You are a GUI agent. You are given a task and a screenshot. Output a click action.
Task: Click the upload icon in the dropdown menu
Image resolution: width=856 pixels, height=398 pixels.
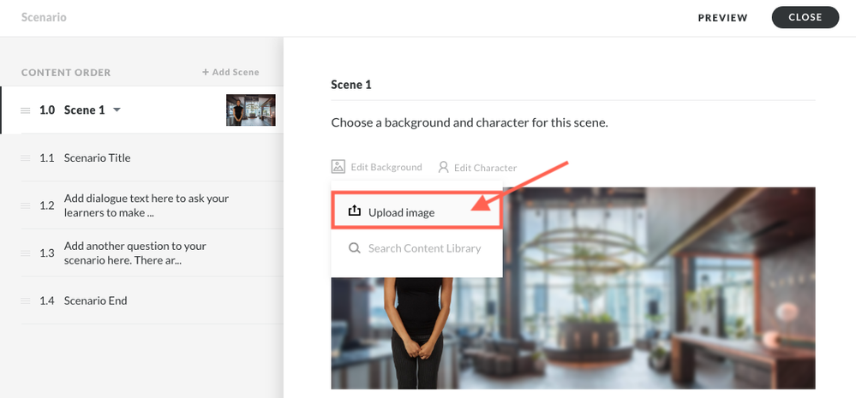[355, 211]
